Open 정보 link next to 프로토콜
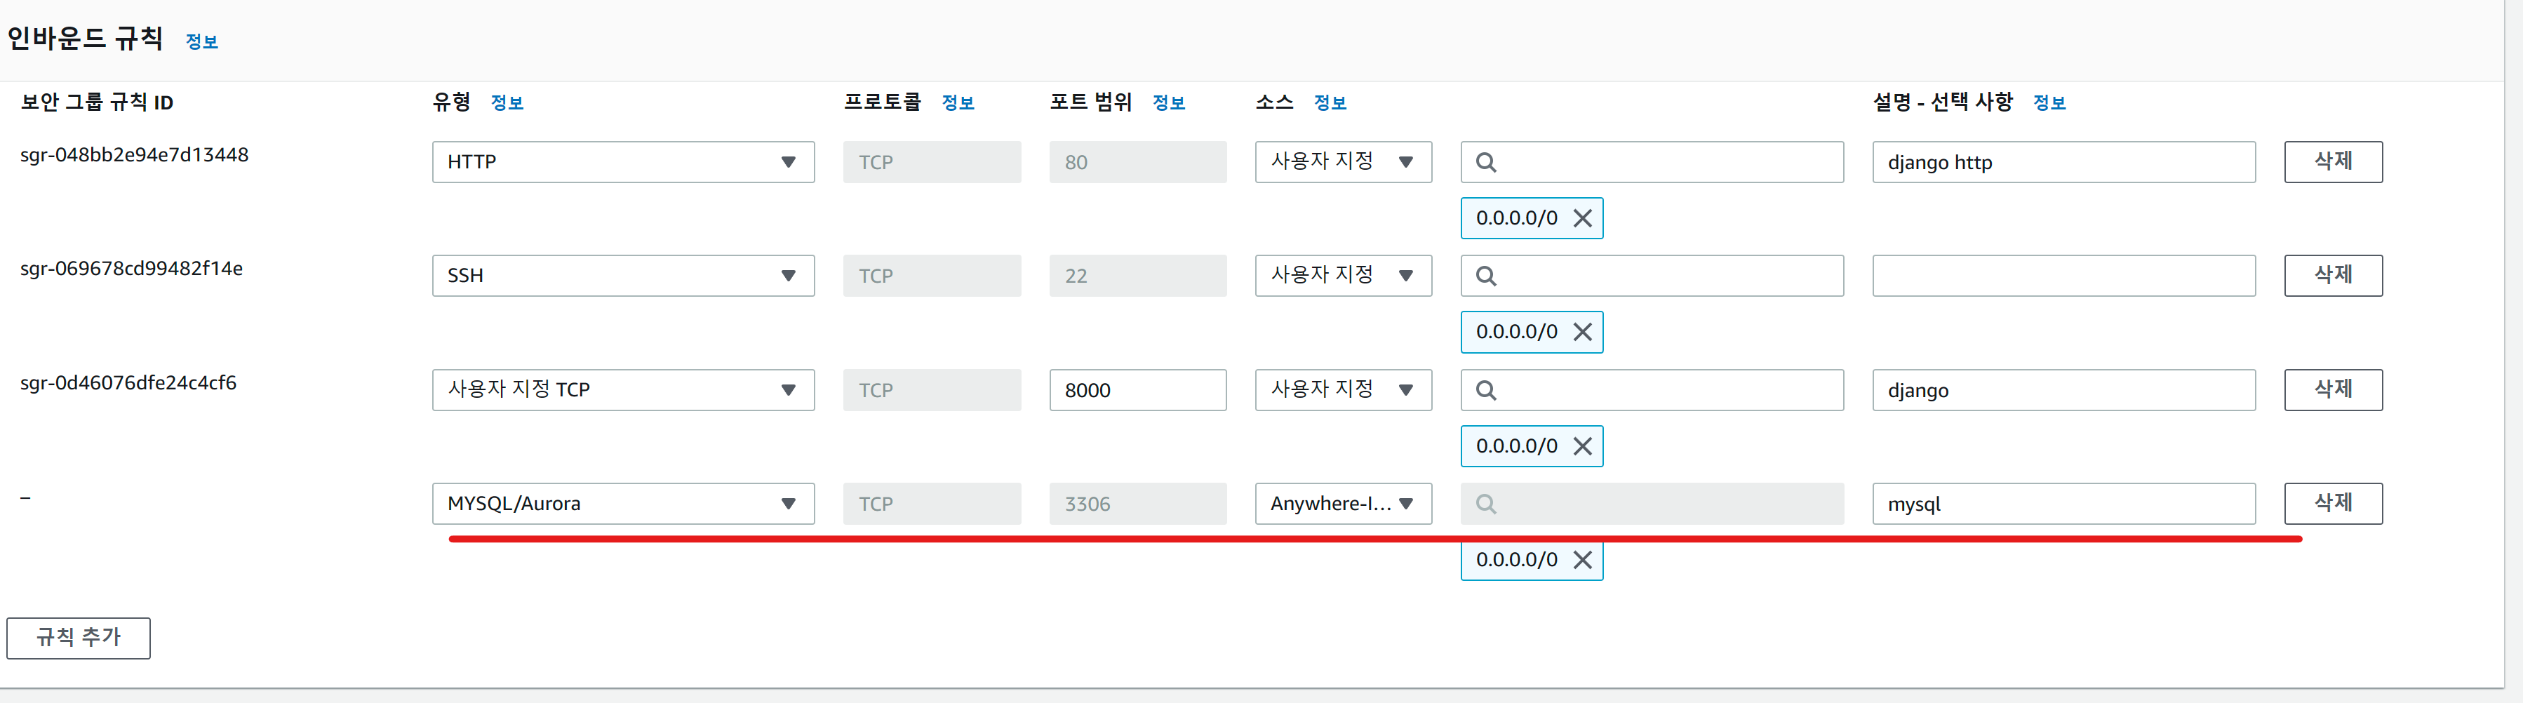The image size is (2523, 703). [958, 103]
